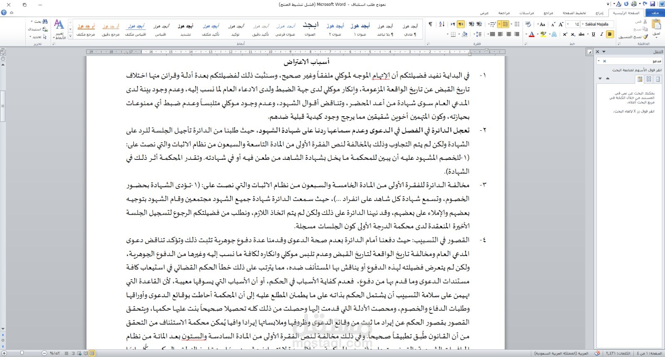The width and height of the screenshot is (665, 357).
Task: Expand the styles gallery (More arrow)
Action: point(71,37)
